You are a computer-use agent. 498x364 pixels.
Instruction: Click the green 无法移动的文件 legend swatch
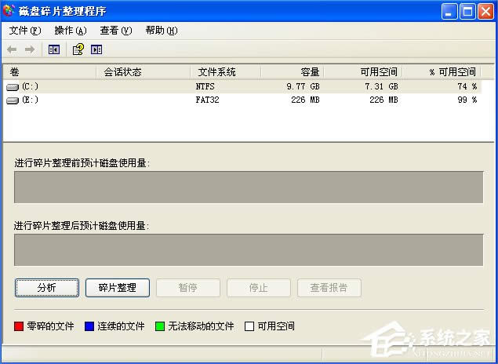(160, 326)
